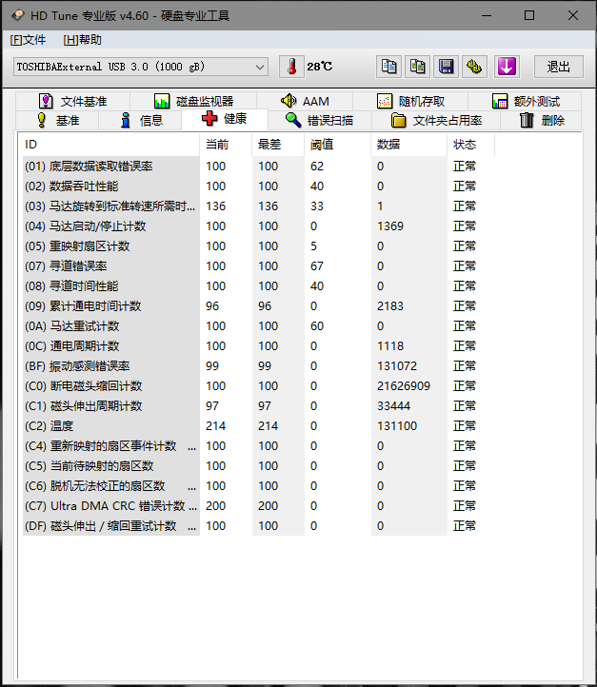Click the 28℃ temperature readout
597x687 pixels.
[x=320, y=67]
